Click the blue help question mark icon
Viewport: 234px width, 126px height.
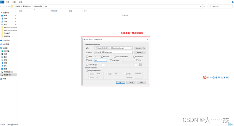point(233,2)
